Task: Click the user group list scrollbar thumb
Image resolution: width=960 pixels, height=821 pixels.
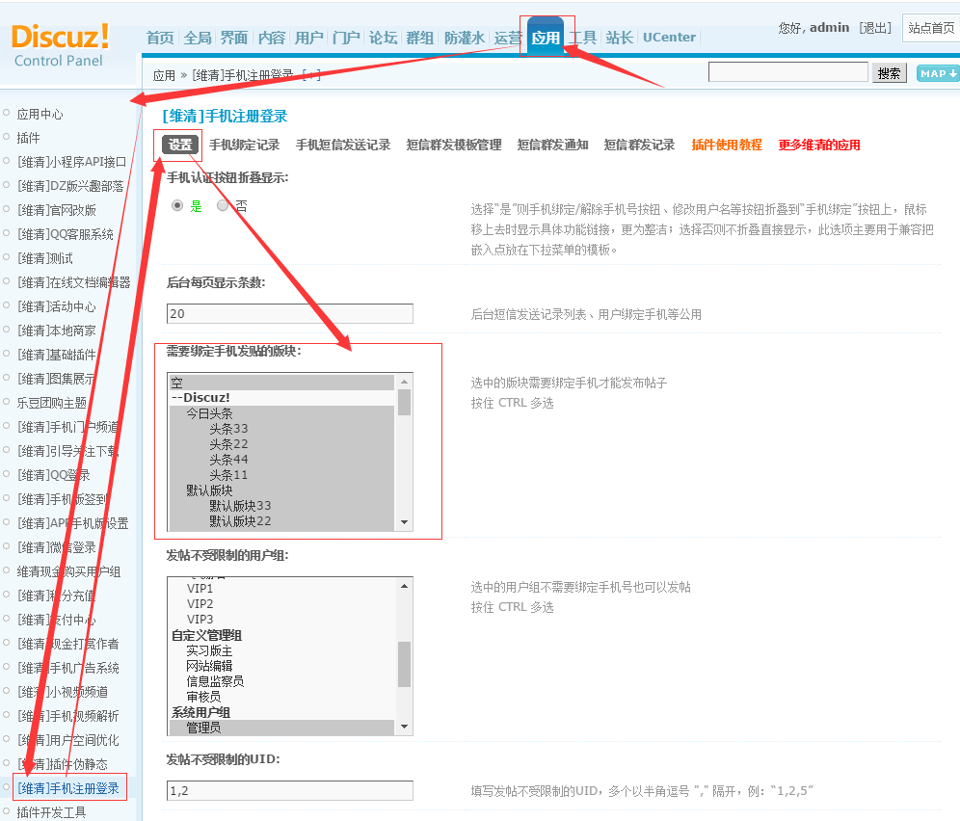Action: 404,664
